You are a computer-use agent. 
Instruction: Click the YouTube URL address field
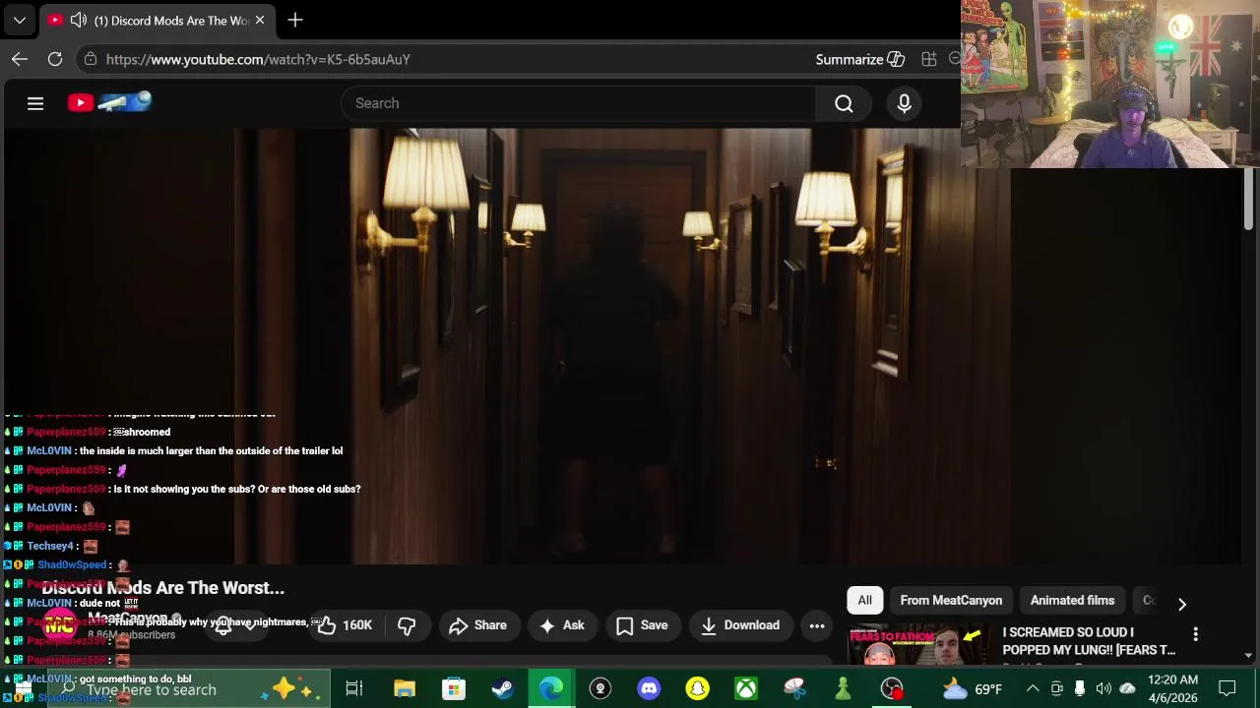tap(258, 59)
